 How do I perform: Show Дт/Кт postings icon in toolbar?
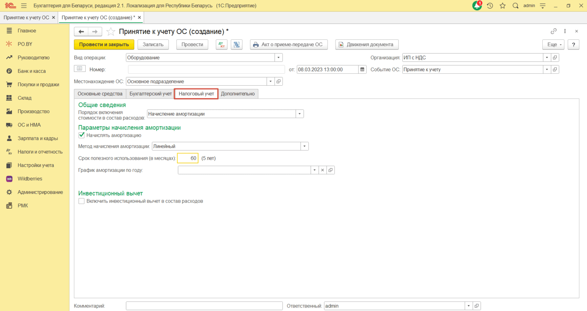(222, 45)
